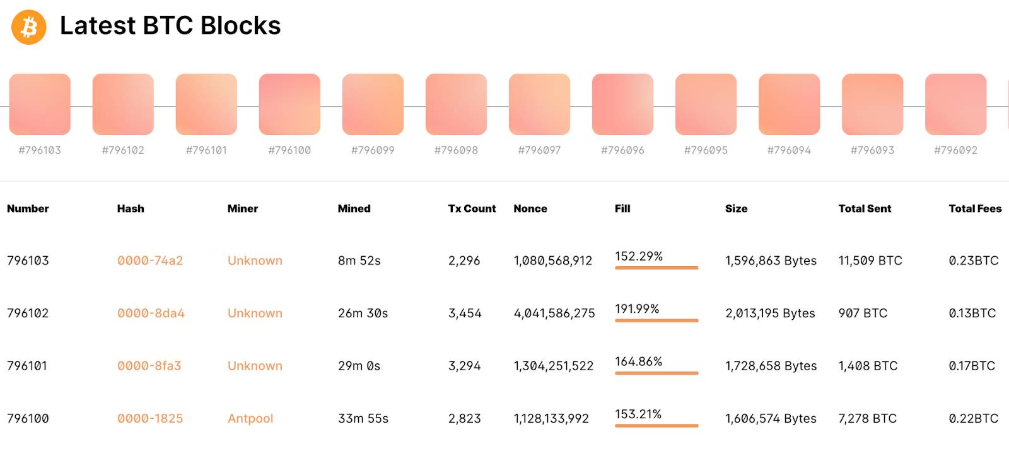Open hash link 0000-1825

(x=150, y=418)
